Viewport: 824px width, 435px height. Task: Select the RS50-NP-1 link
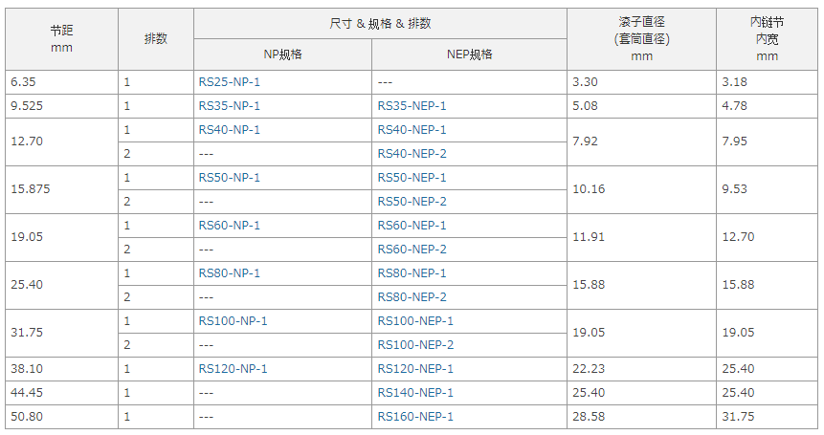click(229, 178)
